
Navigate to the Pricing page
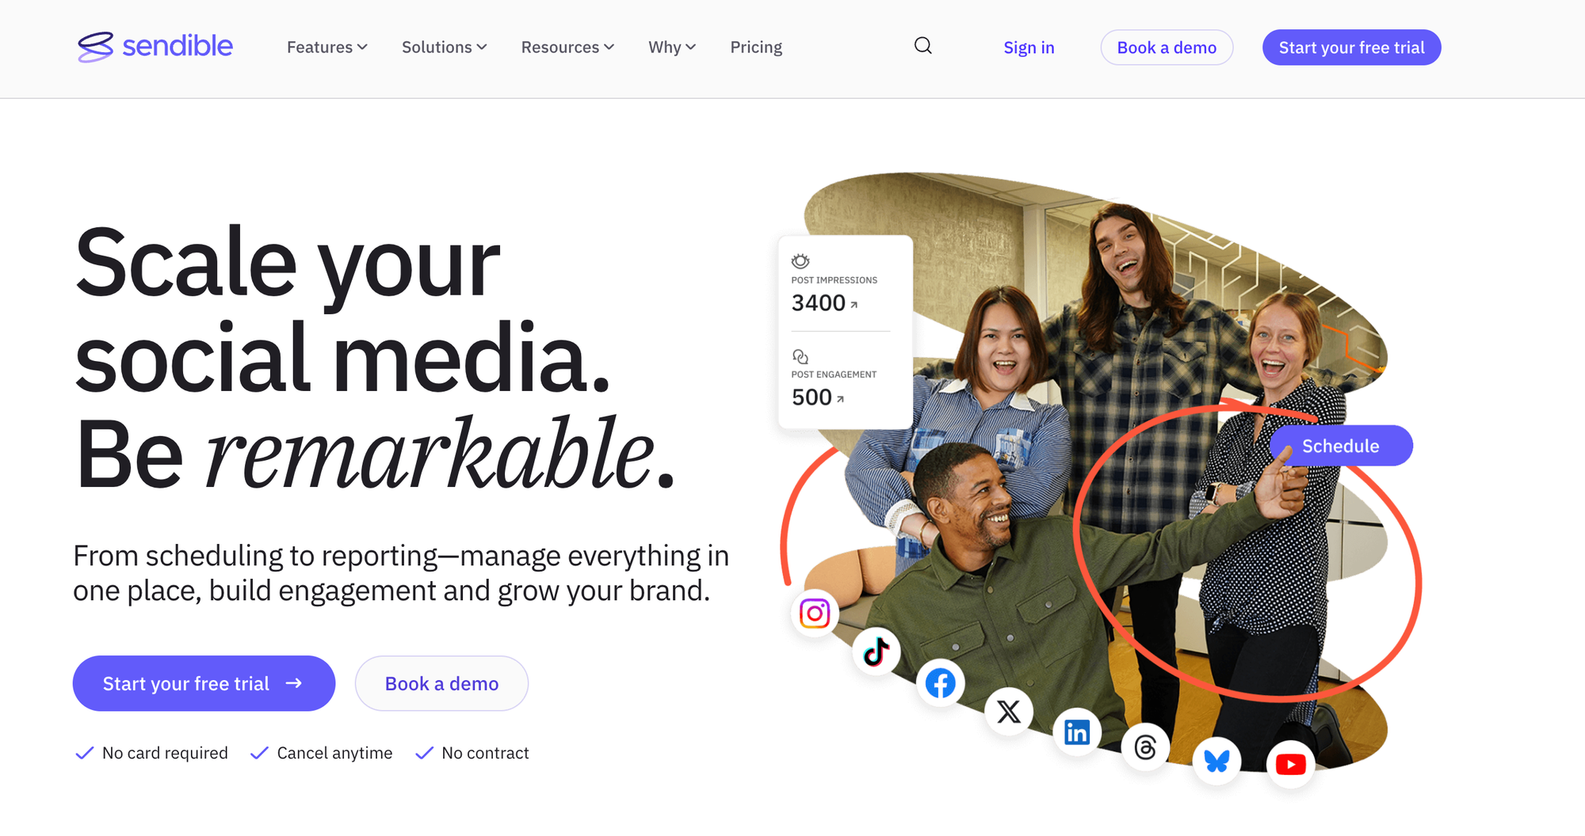pyautogui.click(x=756, y=47)
